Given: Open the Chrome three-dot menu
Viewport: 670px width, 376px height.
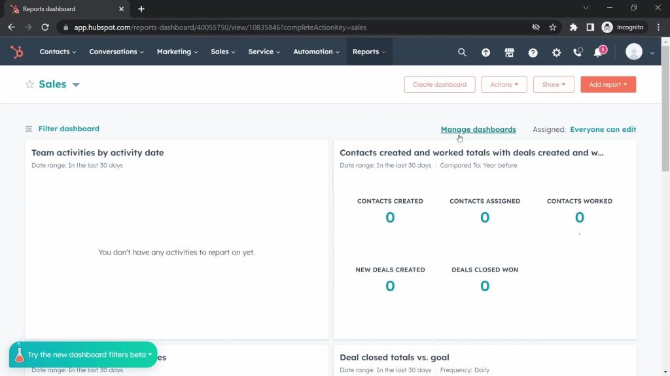Looking at the screenshot, I should (x=658, y=27).
